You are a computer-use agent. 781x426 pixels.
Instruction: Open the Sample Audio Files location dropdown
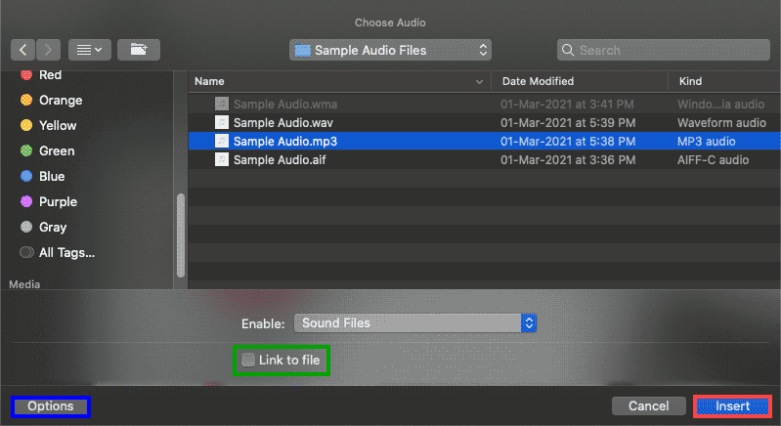coord(391,50)
